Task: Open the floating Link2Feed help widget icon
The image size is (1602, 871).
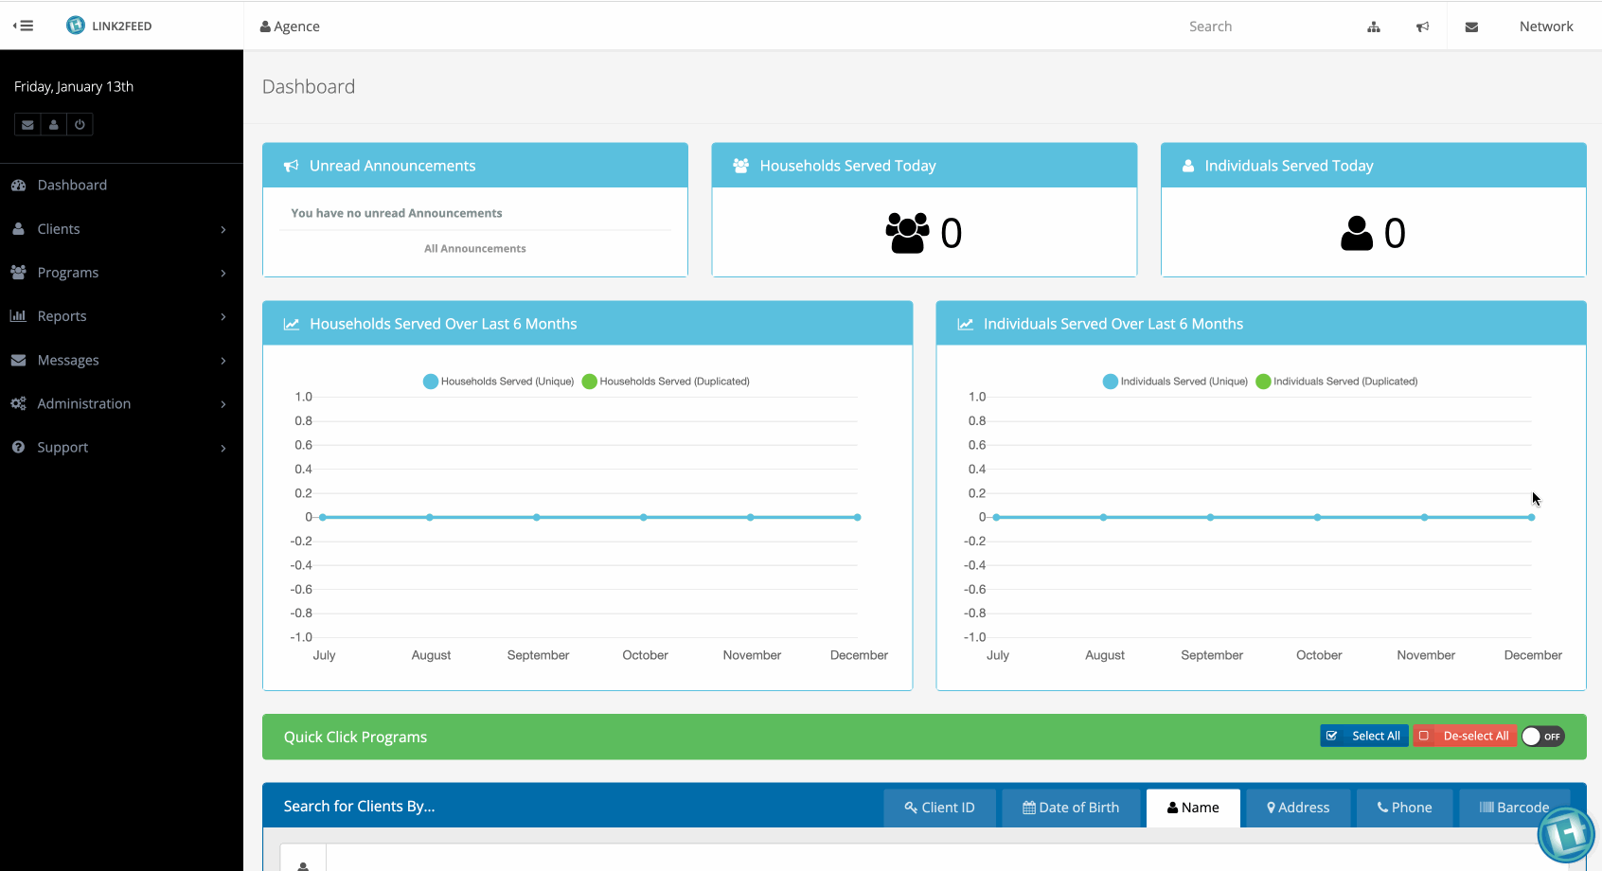Action: (x=1565, y=834)
